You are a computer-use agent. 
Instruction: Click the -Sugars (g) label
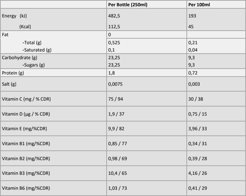(x=33, y=65)
